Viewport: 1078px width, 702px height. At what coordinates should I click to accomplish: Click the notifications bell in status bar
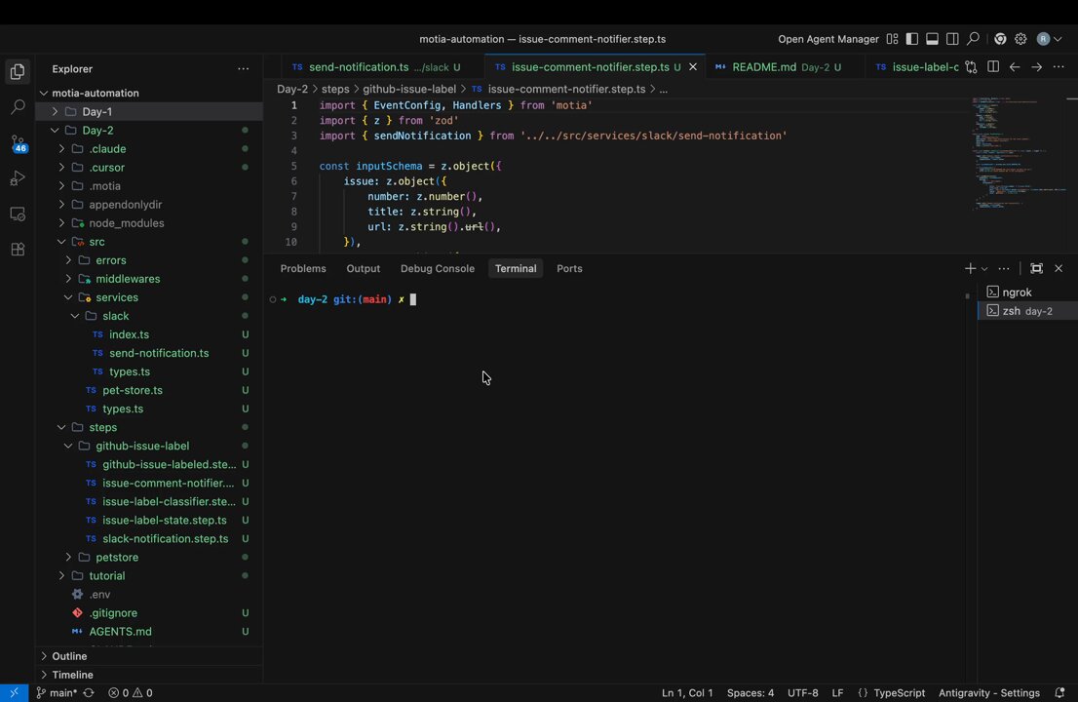1059,692
